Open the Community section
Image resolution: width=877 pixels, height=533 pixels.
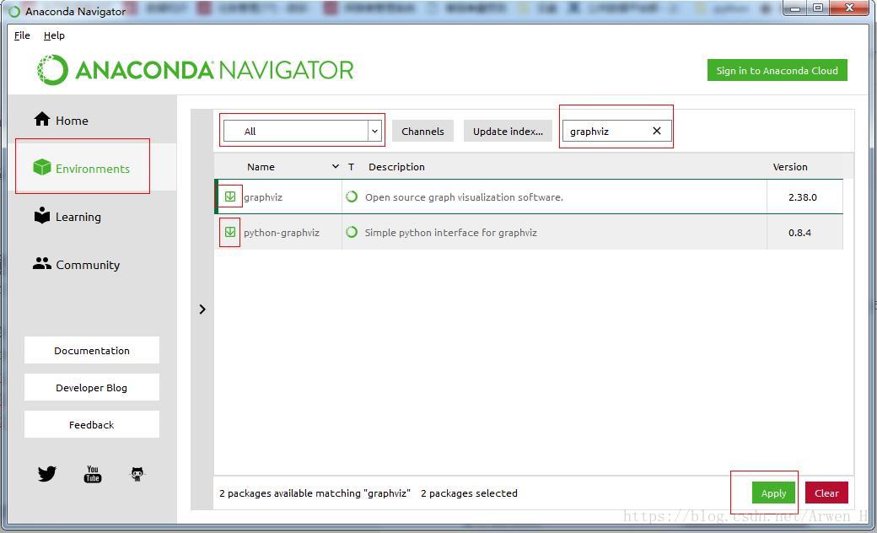[92, 265]
